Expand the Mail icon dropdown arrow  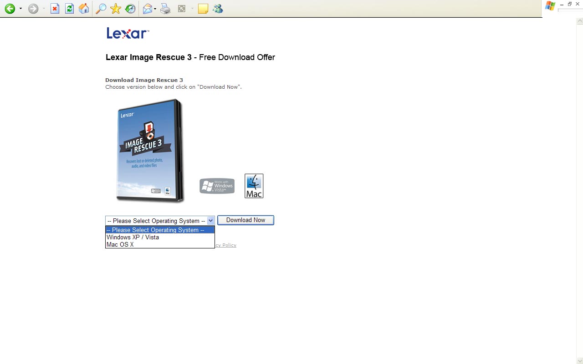(155, 9)
